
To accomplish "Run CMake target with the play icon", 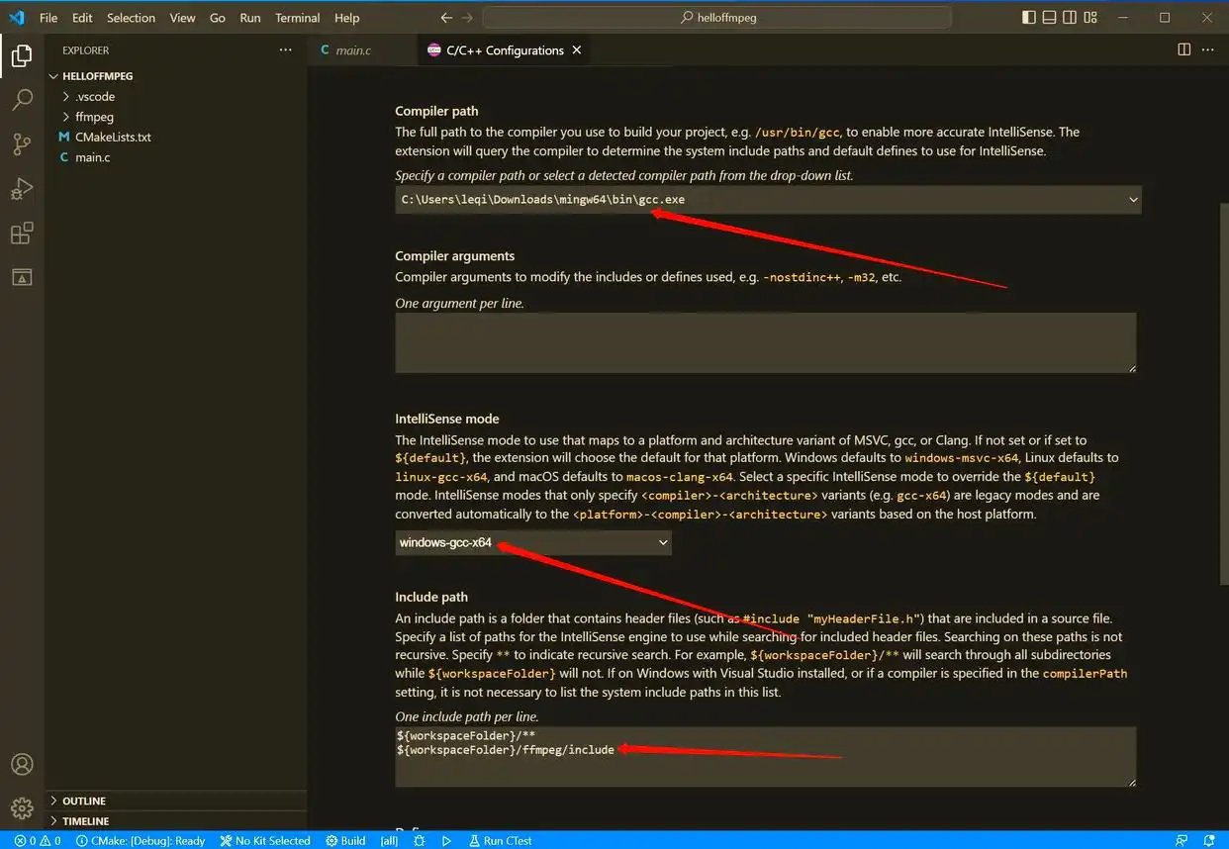I will [446, 840].
